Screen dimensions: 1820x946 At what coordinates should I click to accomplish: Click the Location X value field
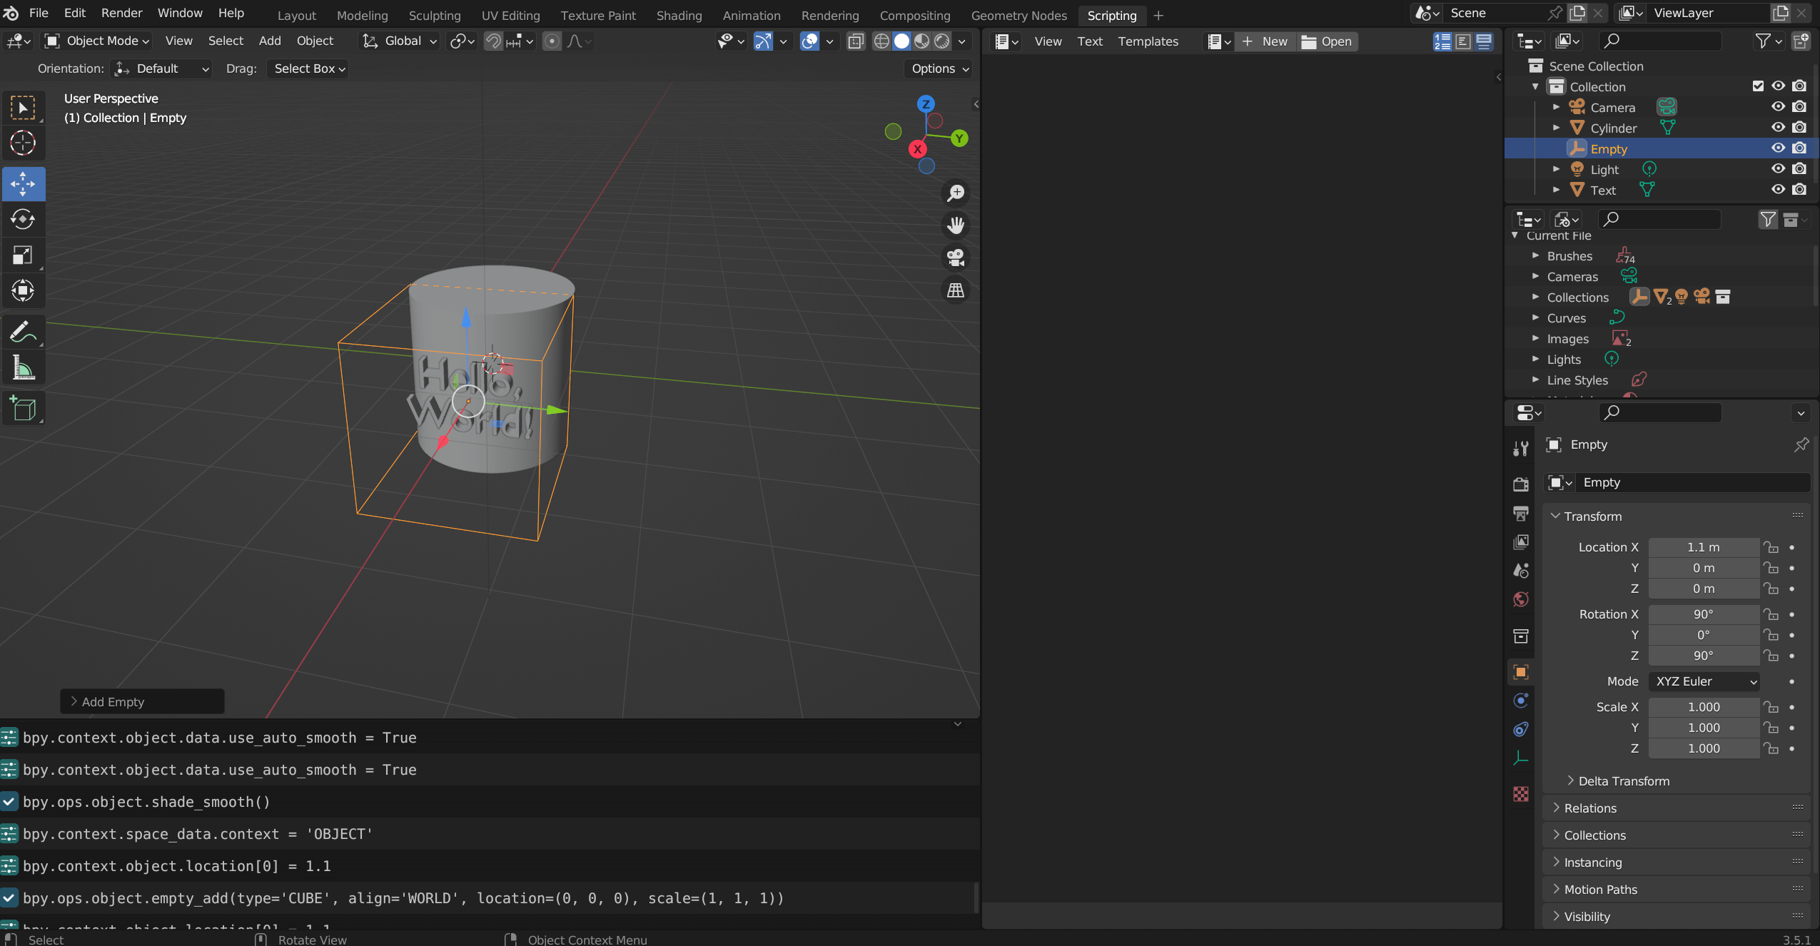1704,547
